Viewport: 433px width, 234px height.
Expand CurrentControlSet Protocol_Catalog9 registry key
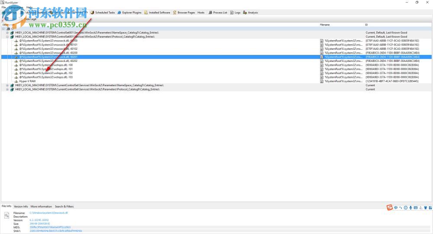tap(7, 90)
